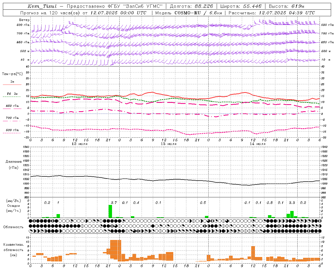Click the Прогноз на 120 часа(ов) forecast text
The height and width of the screenshot is (268, 335).
click(x=50, y=13)
